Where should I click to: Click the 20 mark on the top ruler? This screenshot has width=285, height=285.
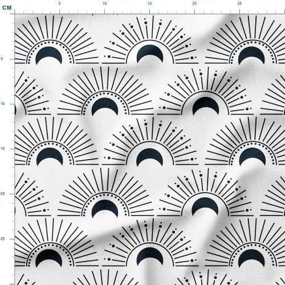(194, 3)
